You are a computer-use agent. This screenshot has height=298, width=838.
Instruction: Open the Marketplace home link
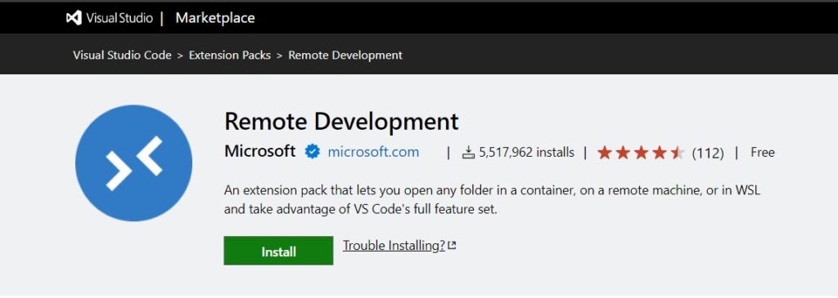coord(215,18)
